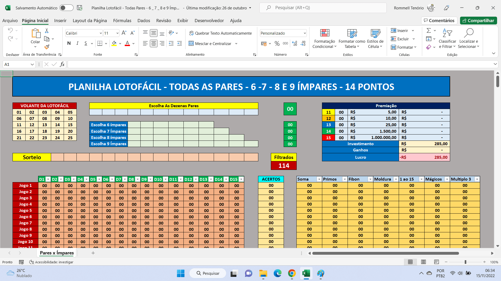Align text right in the cell
Viewport: 501px width, 281px height.
[162, 43]
